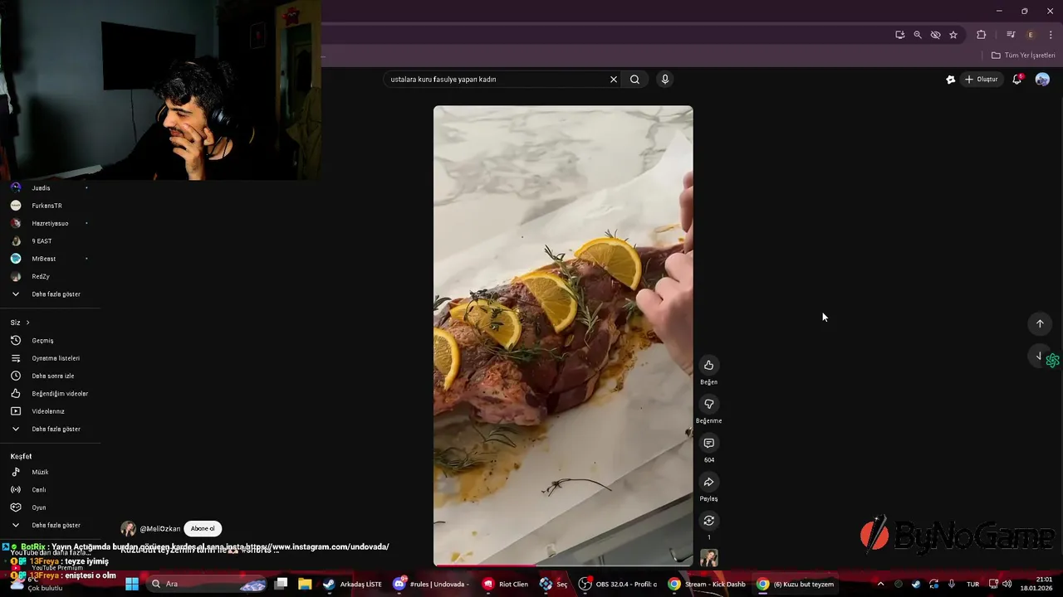
Task: Open the sound thumbnail on Short
Action: [x=708, y=558]
